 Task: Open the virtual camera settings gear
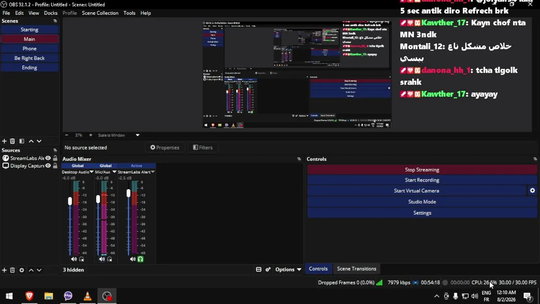(532, 190)
